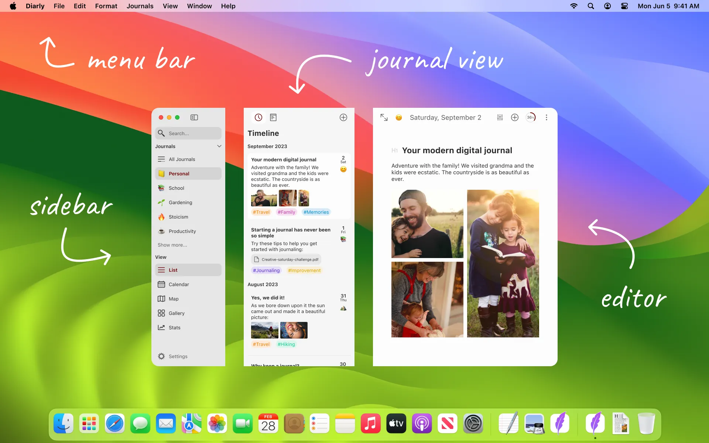Screen dimensions: 709x443
Task: Click the #Improvement tag
Action: click(x=304, y=270)
